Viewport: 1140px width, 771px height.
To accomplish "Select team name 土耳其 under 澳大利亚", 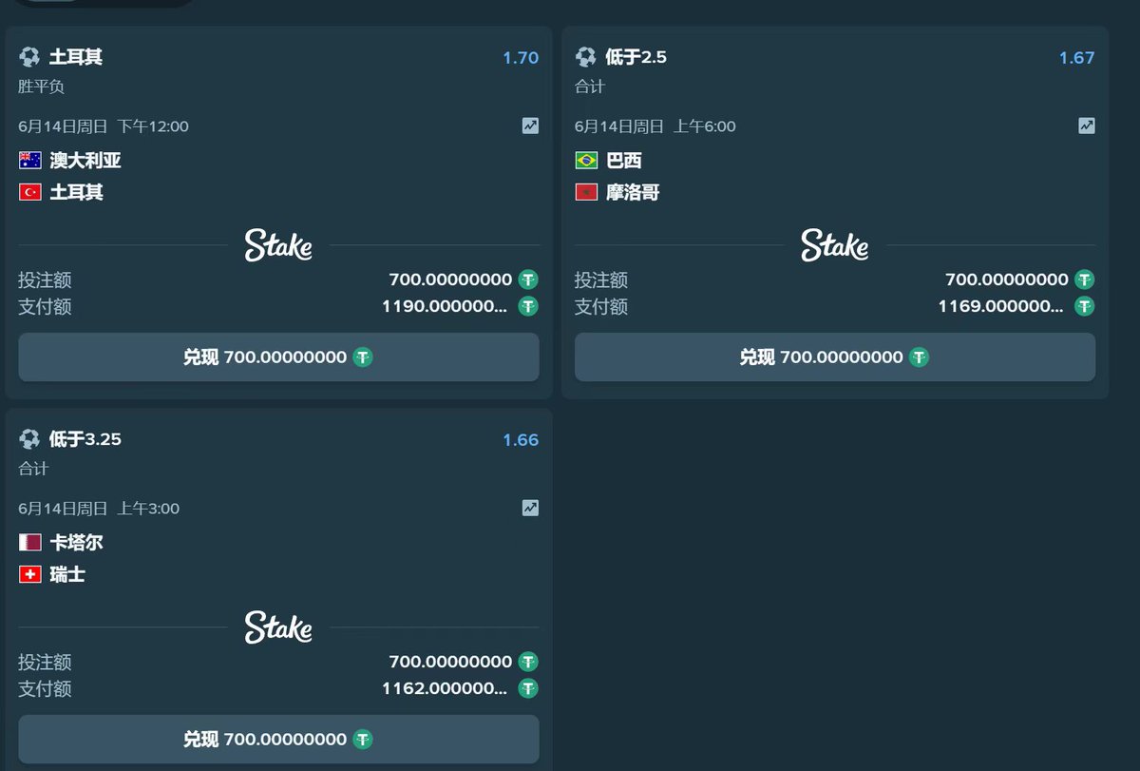I will pyautogui.click(x=76, y=192).
